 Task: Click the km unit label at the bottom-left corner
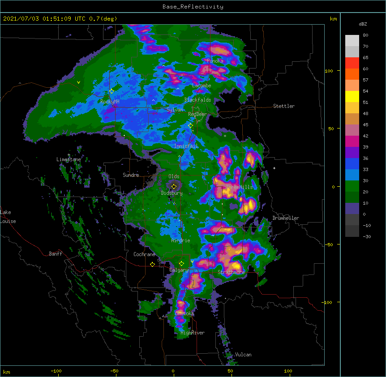(x=7, y=372)
